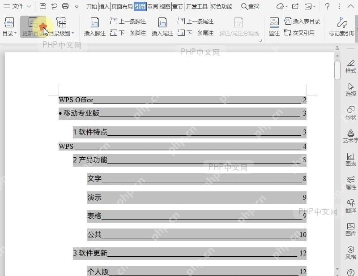Open the 图表 side panel
Image resolution: width=358 pixels, height=276 pixels.
point(351,160)
